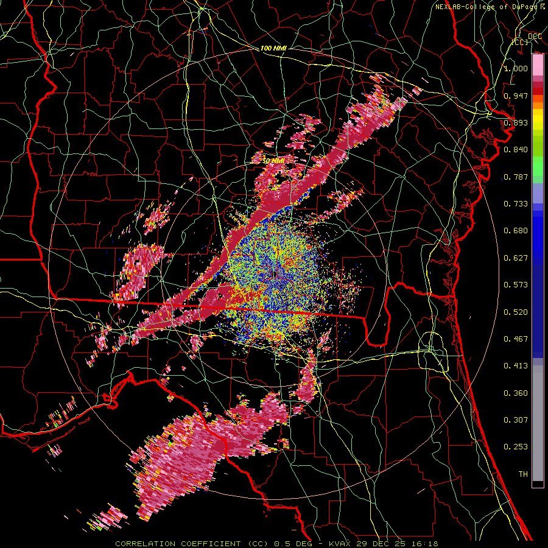This screenshot has width=548, height=548.
Task: Select the 0.787 scale value
Action: point(516,177)
